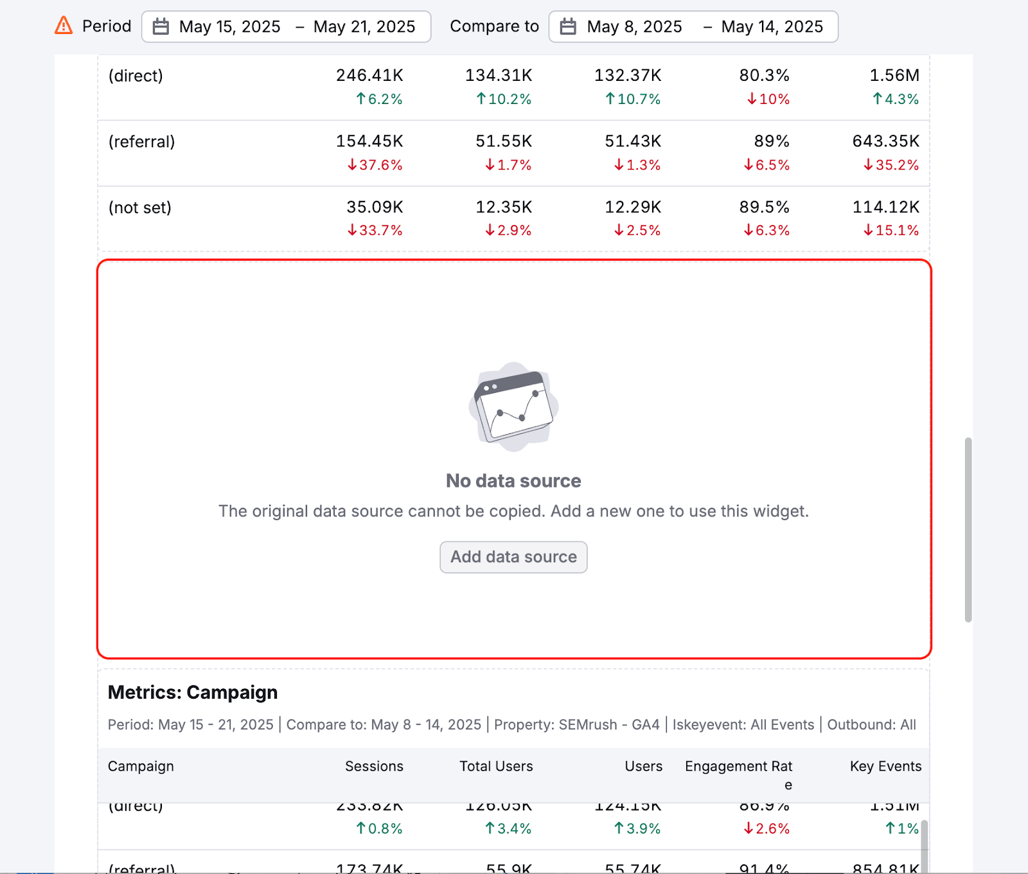Click the page vertical scrollbar thumb

[x=968, y=530]
